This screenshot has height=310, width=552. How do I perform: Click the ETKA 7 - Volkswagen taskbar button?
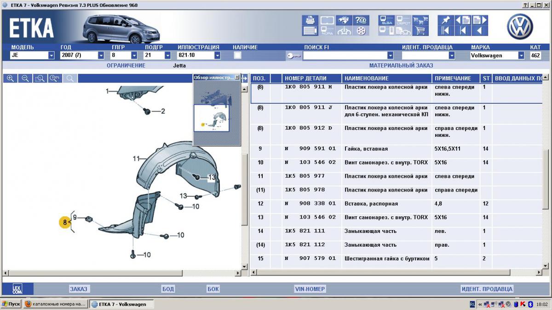(x=121, y=304)
